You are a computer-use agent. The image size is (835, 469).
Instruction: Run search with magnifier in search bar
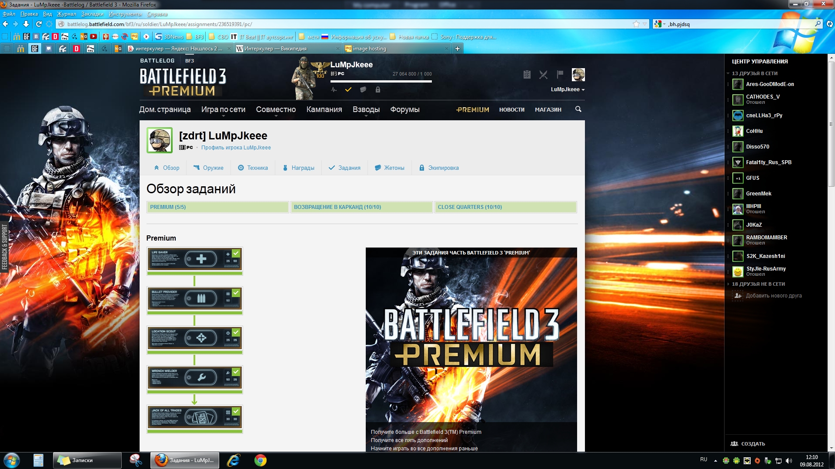818,24
